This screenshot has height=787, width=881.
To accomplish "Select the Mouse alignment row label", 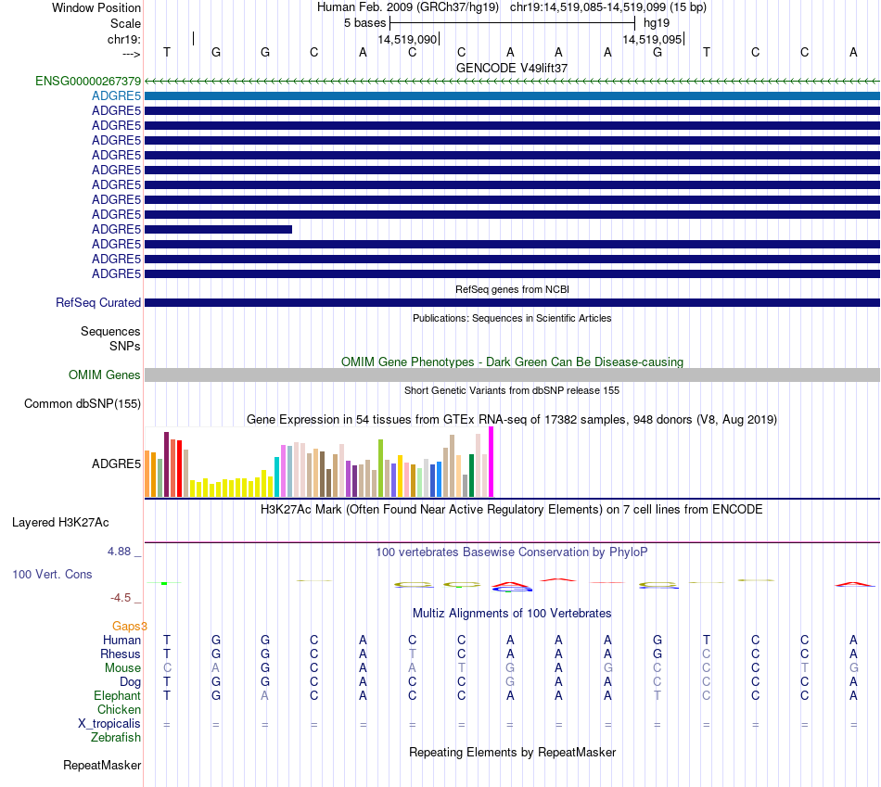I will pos(122,668).
